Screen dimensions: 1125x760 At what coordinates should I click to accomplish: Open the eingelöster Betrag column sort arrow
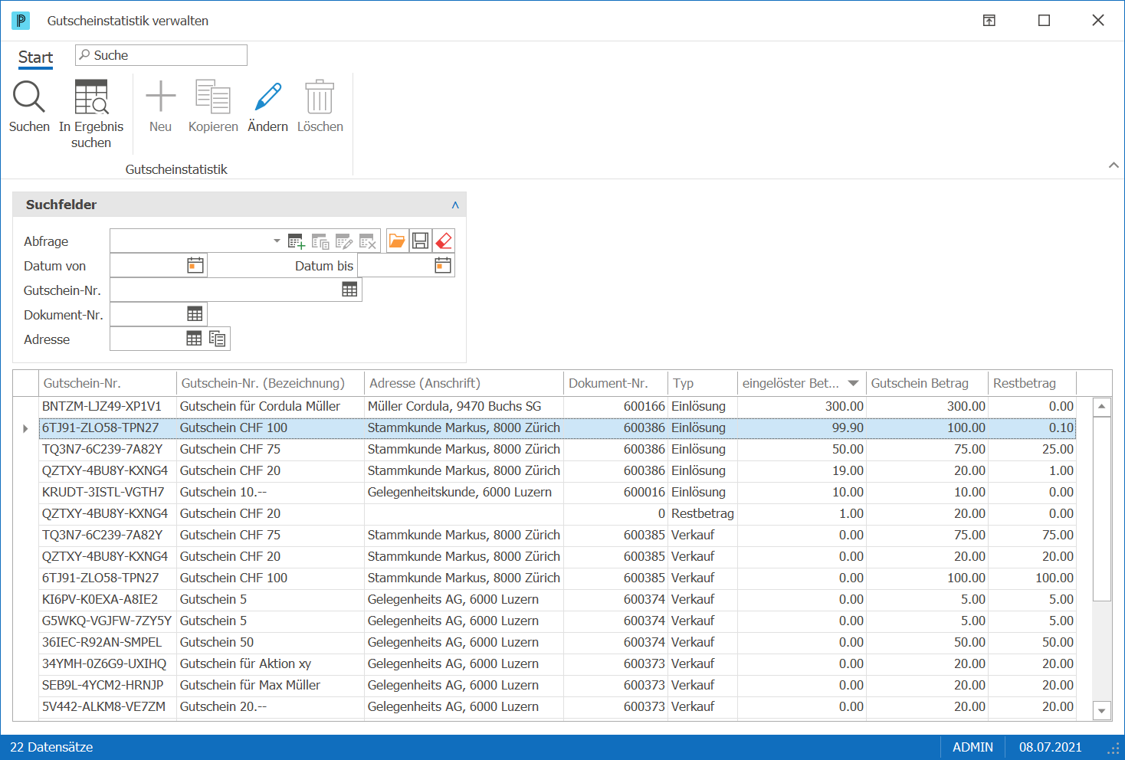tap(853, 383)
